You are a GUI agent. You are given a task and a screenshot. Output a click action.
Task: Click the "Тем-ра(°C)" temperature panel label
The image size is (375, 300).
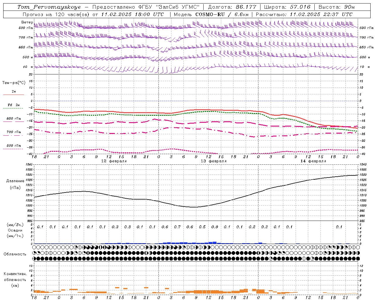click(x=14, y=83)
